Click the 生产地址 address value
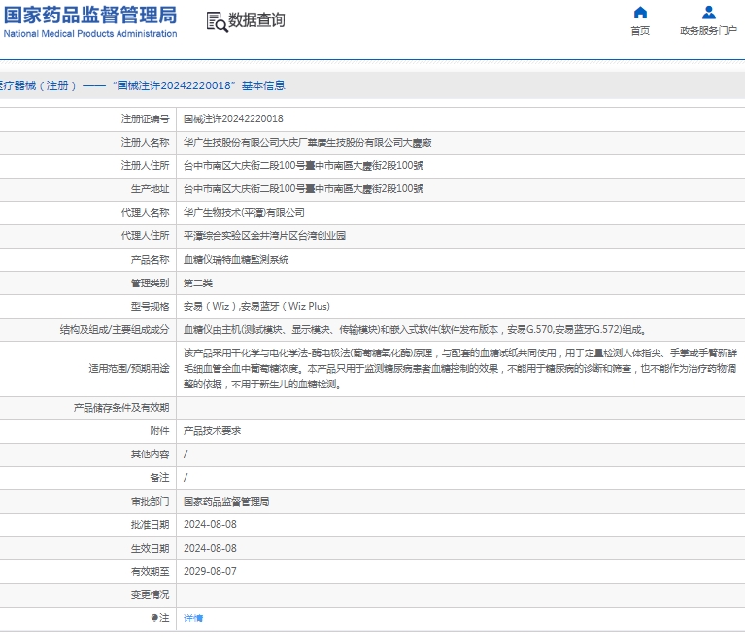Image resolution: width=745 pixels, height=637 pixels. [303, 188]
